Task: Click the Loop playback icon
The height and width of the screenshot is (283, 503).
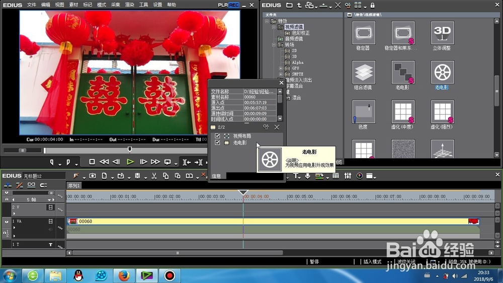Action: point(167,162)
